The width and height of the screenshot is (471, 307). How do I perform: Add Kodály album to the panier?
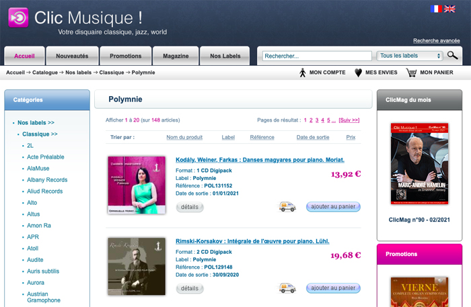(333, 206)
